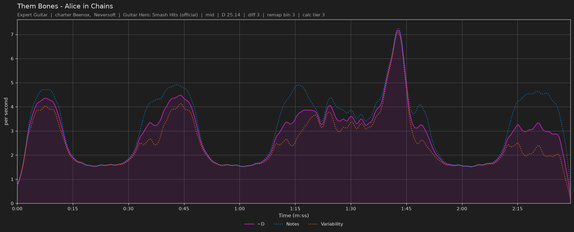Click the y-axis tick label 1
574x232 pixels.
pyautogui.click(x=13, y=180)
